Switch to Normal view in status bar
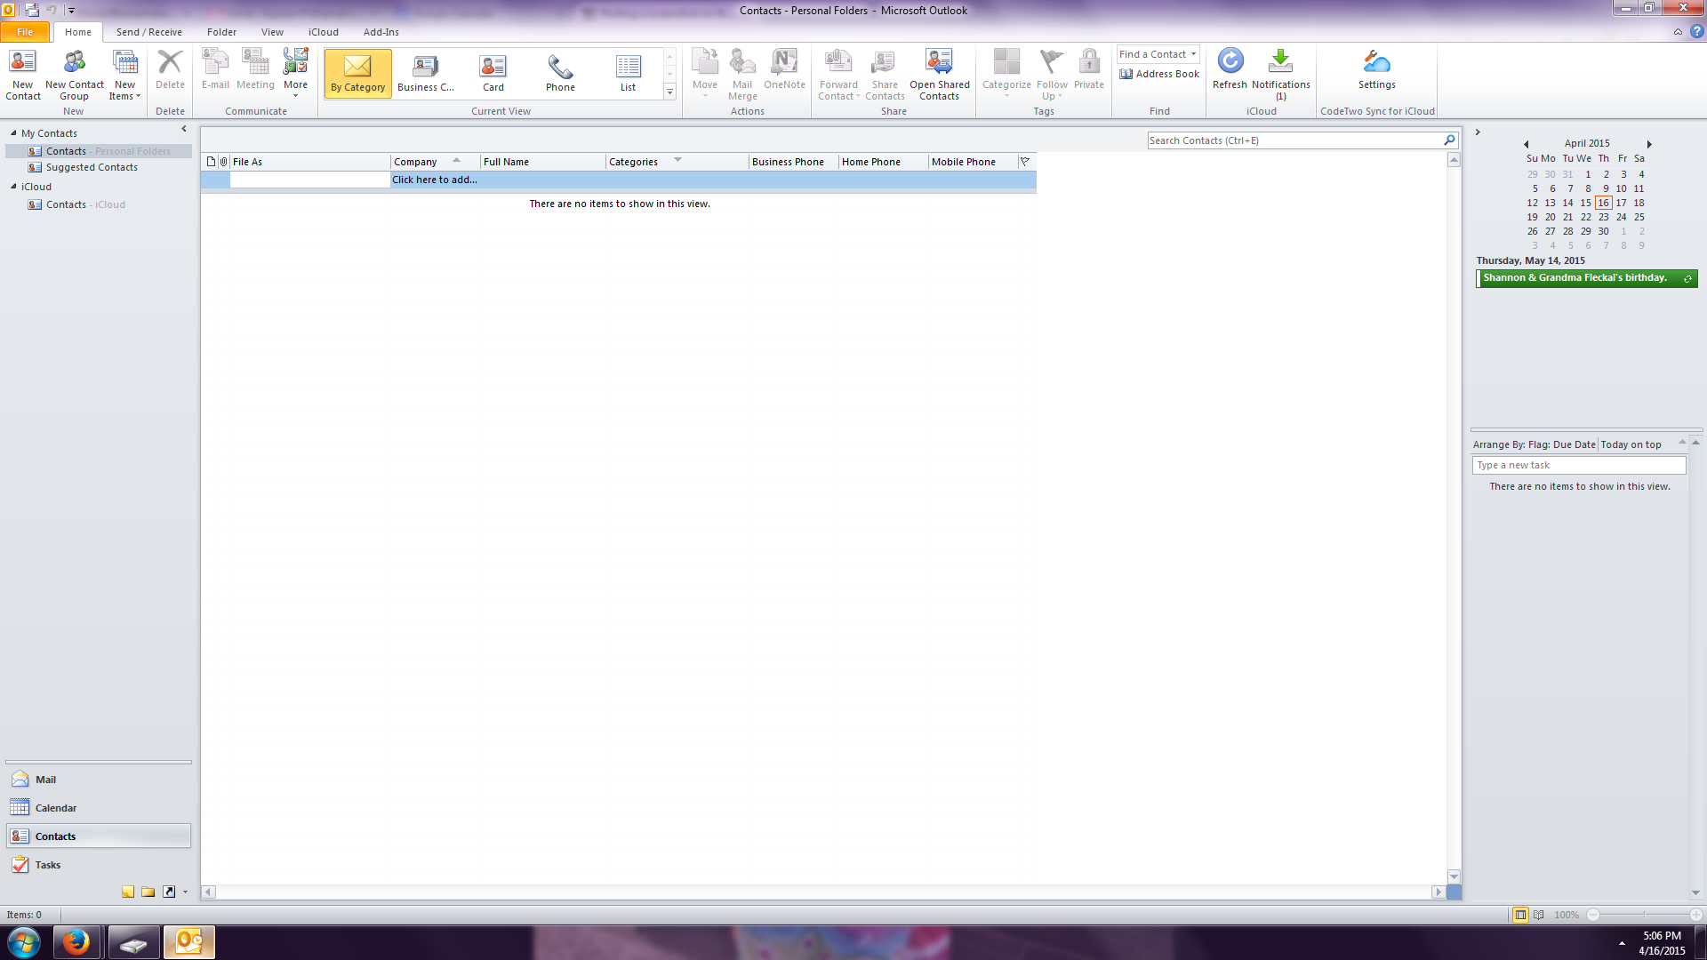 coord(1520,915)
